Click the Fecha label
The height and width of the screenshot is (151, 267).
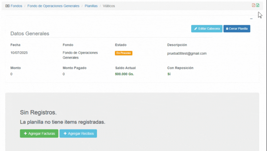tap(15, 45)
